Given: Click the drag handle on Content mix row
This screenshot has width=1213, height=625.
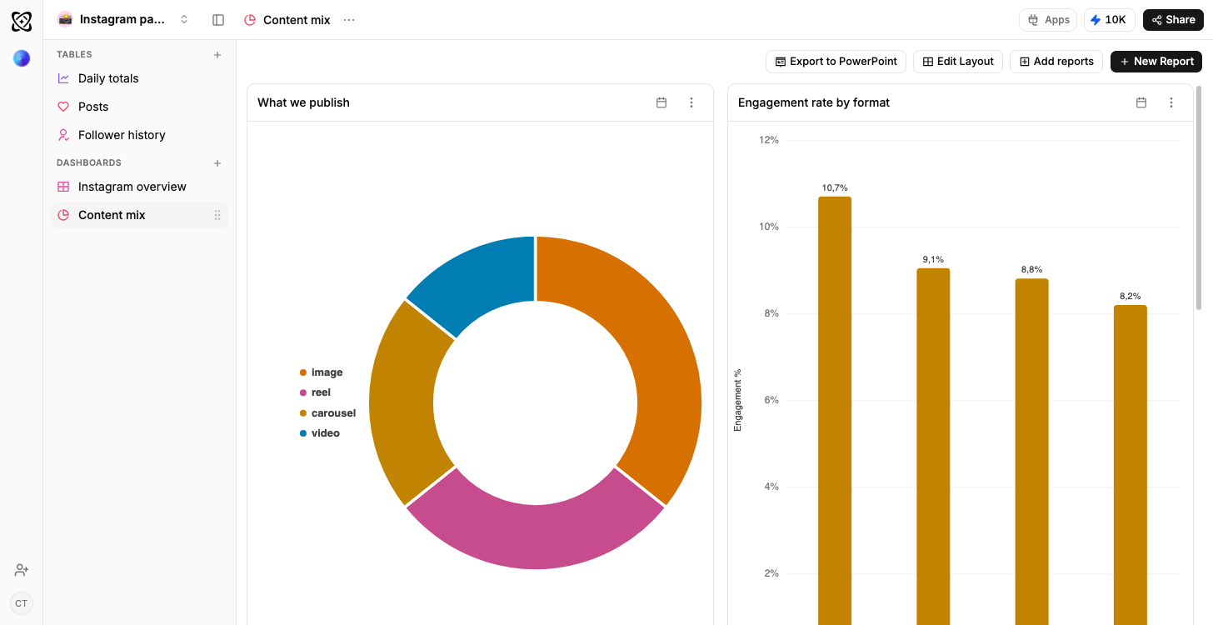Looking at the screenshot, I should pyautogui.click(x=217, y=215).
